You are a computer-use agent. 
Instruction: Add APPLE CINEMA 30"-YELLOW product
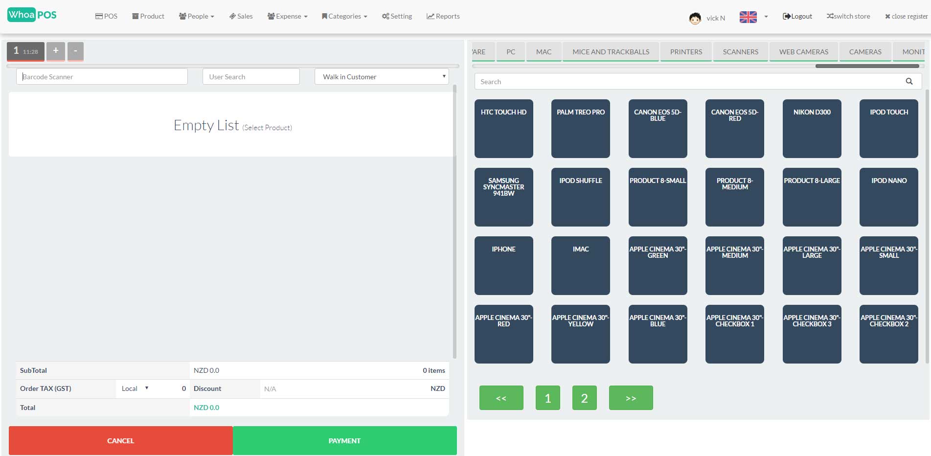580,334
